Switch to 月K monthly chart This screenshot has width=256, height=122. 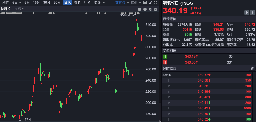tap(87, 3)
